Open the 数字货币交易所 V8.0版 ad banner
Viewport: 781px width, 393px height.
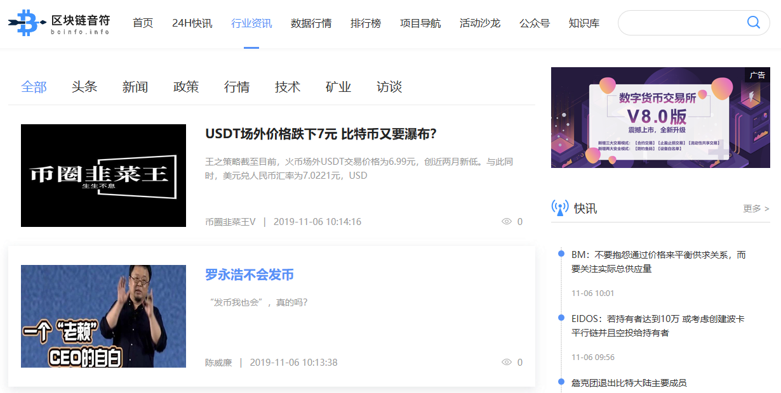pyautogui.click(x=660, y=118)
